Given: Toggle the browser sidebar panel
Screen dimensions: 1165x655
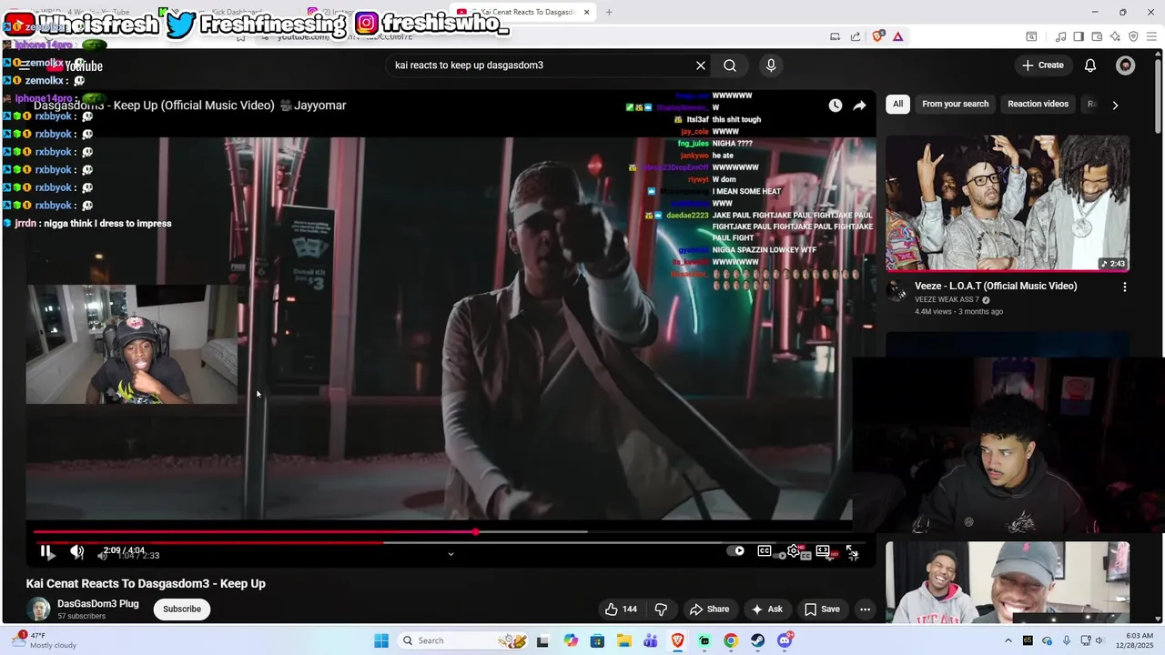Looking at the screenshot, I should point(1079,36).
